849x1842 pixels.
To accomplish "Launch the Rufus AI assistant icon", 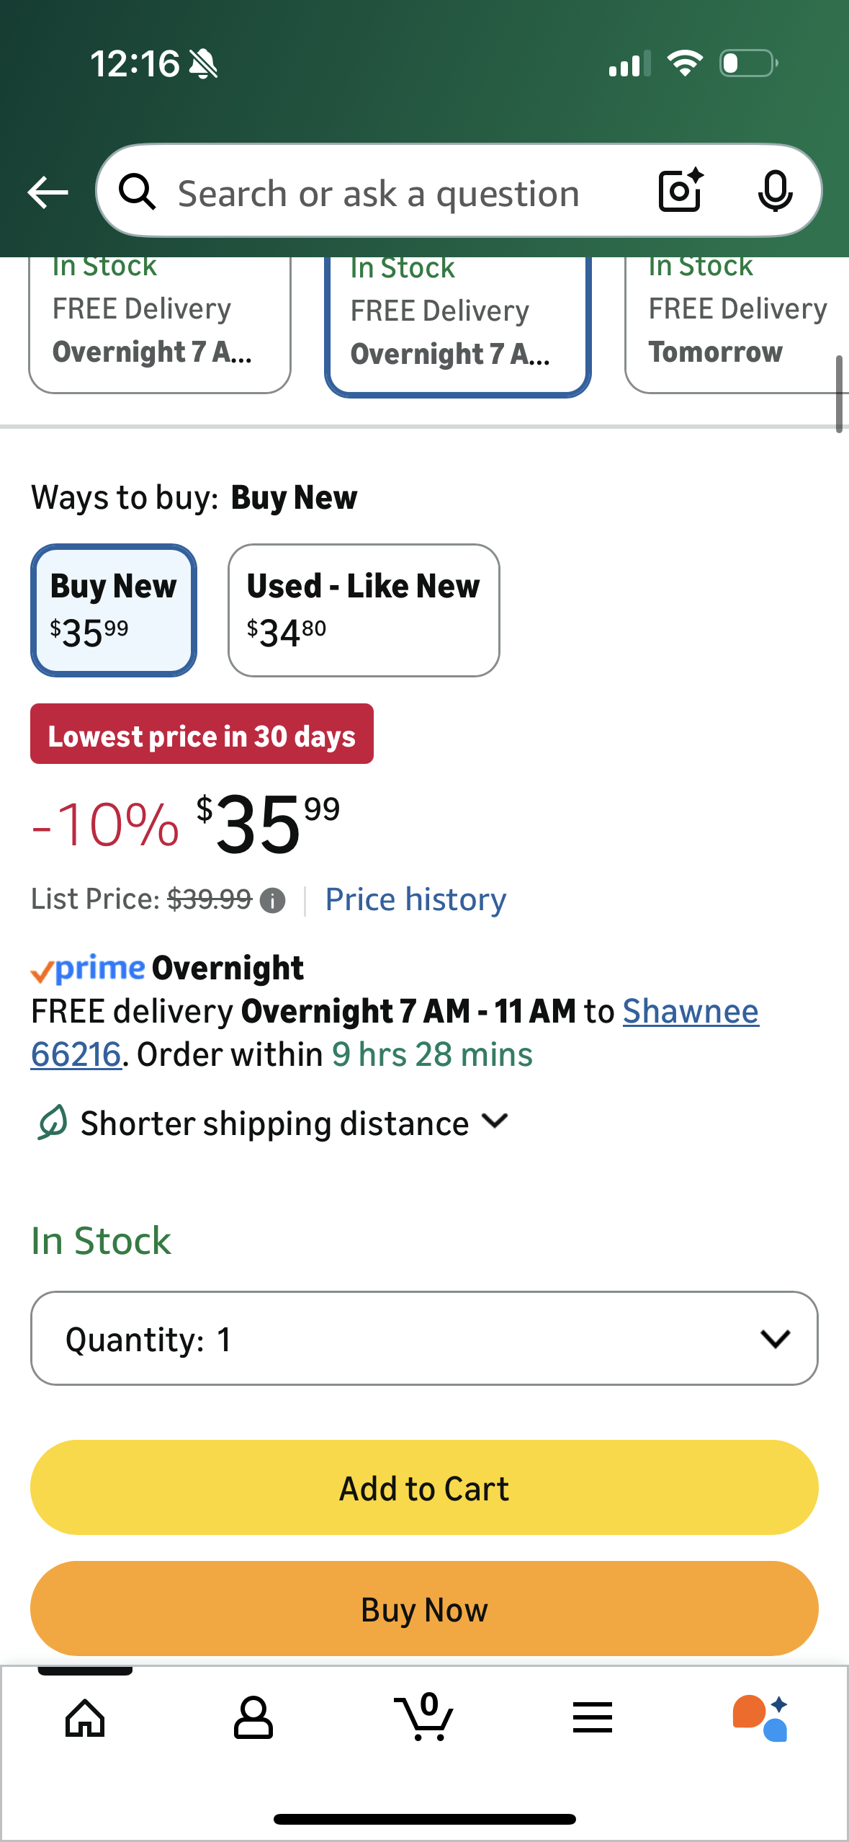I will tap(760, 1718).
